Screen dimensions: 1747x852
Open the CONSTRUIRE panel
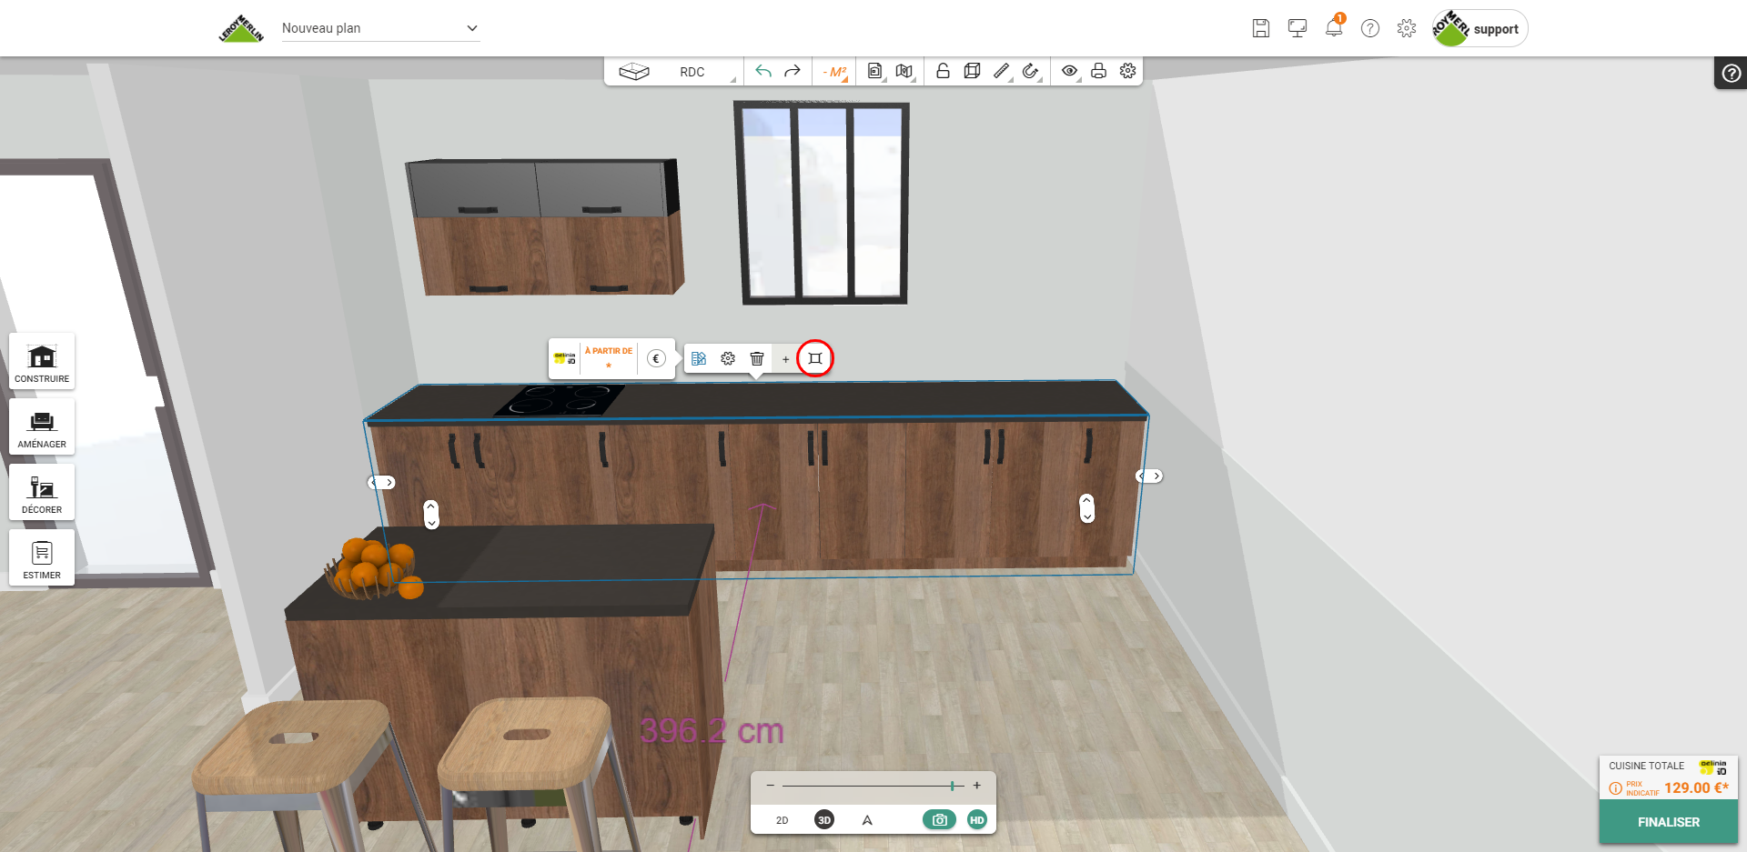42,362
